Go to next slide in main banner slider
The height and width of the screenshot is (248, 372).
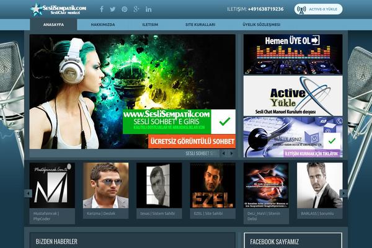[x=231, y=153]
